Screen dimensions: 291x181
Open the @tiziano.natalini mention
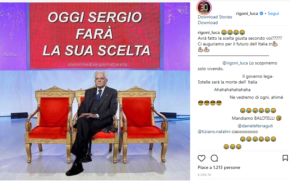pos(214,131)
